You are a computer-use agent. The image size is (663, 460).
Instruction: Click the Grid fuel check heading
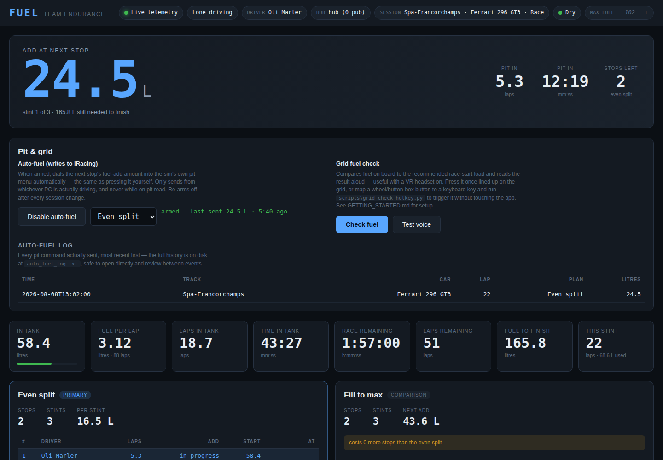click(358, 164)
